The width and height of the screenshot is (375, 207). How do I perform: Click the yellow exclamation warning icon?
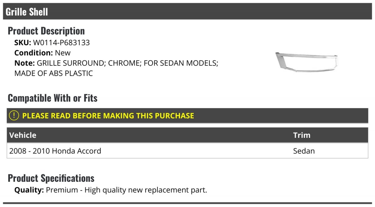pos(14,116)
